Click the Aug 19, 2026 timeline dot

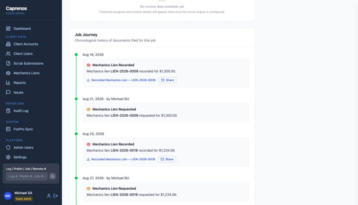pos(76,55)
